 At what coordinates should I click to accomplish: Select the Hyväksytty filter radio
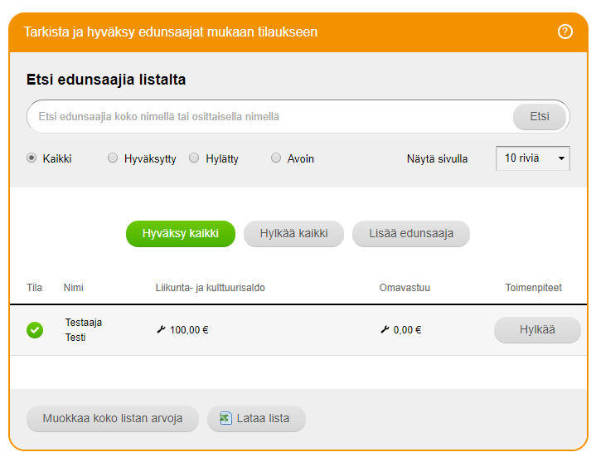[113, 158]
